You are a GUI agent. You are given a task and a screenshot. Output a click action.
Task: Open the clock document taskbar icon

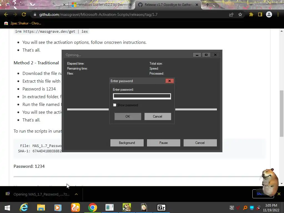point(144,207)
